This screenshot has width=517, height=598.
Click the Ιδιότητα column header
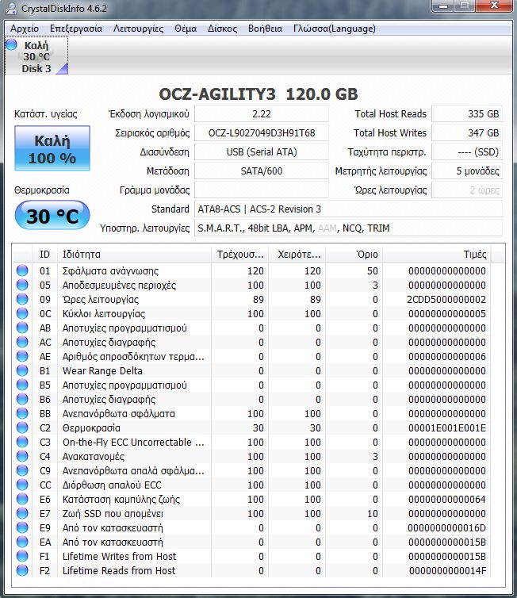tap(134, 255)
